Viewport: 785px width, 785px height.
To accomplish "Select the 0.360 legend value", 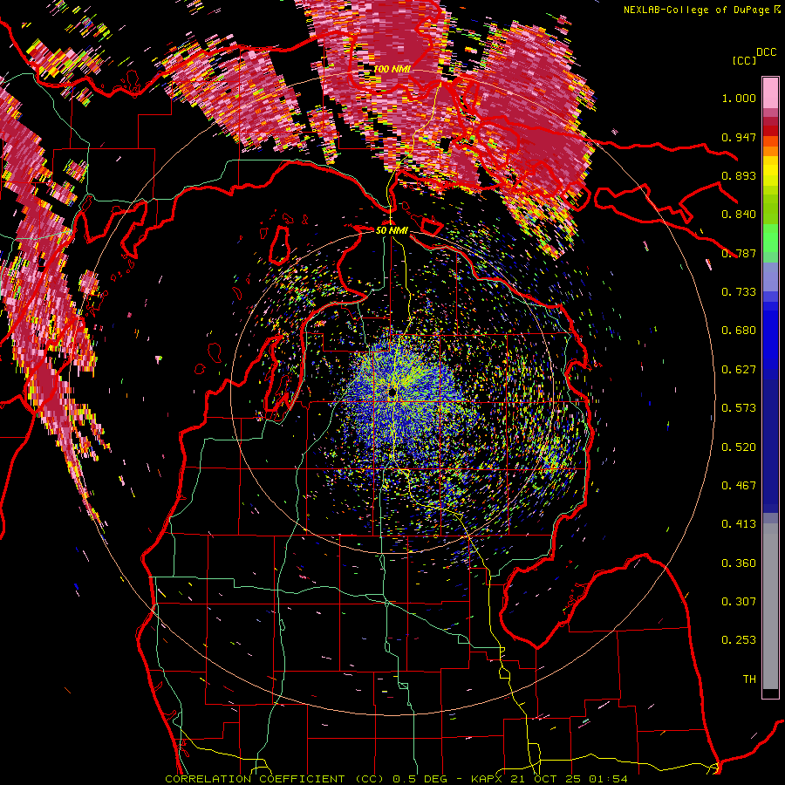I will (739, 563).
